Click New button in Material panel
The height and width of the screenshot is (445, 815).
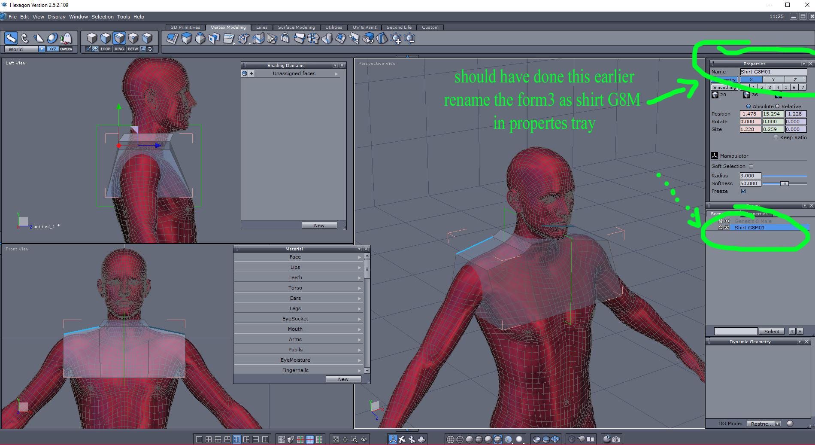pos(343,379)
